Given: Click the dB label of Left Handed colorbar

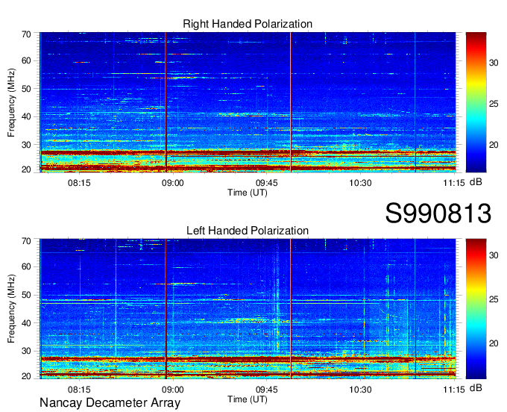Looking at the screenshot, I should tap(476, 387).
